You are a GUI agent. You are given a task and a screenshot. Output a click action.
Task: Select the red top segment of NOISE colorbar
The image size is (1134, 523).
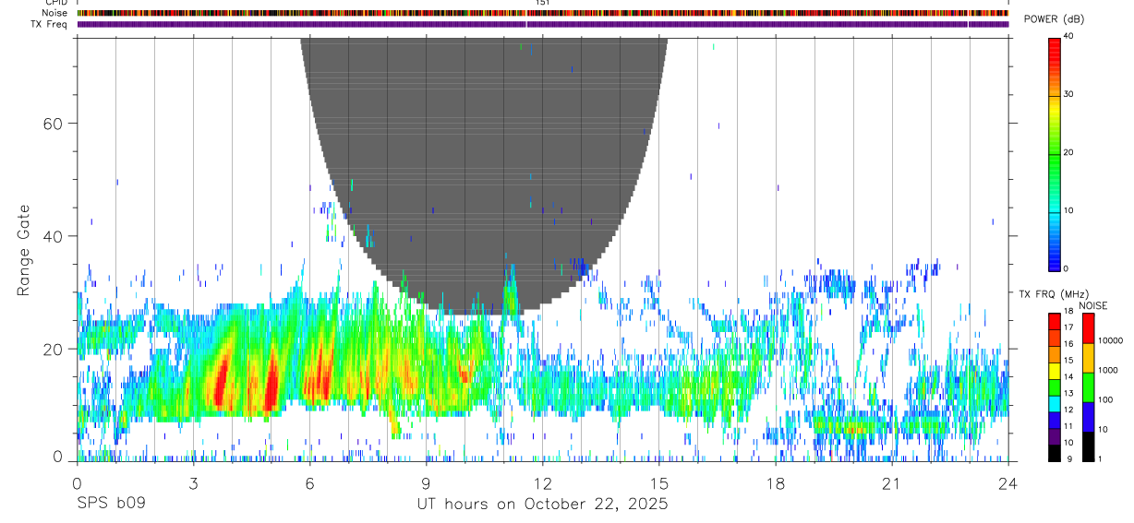coord(1087,327)
